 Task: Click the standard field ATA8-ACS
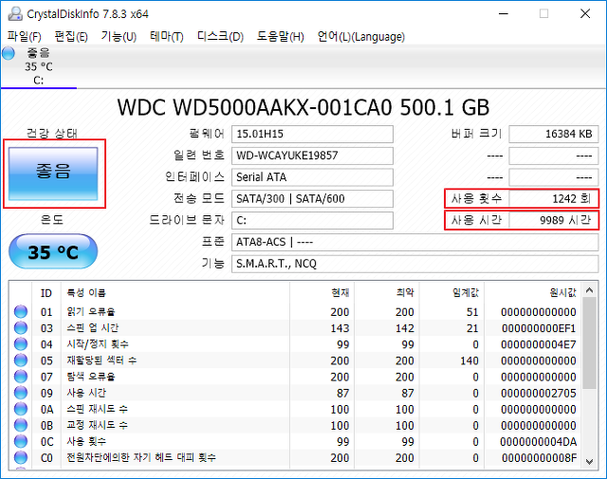(x=415, y=242)
